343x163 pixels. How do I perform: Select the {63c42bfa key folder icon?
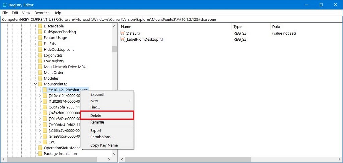pos(45,107)
